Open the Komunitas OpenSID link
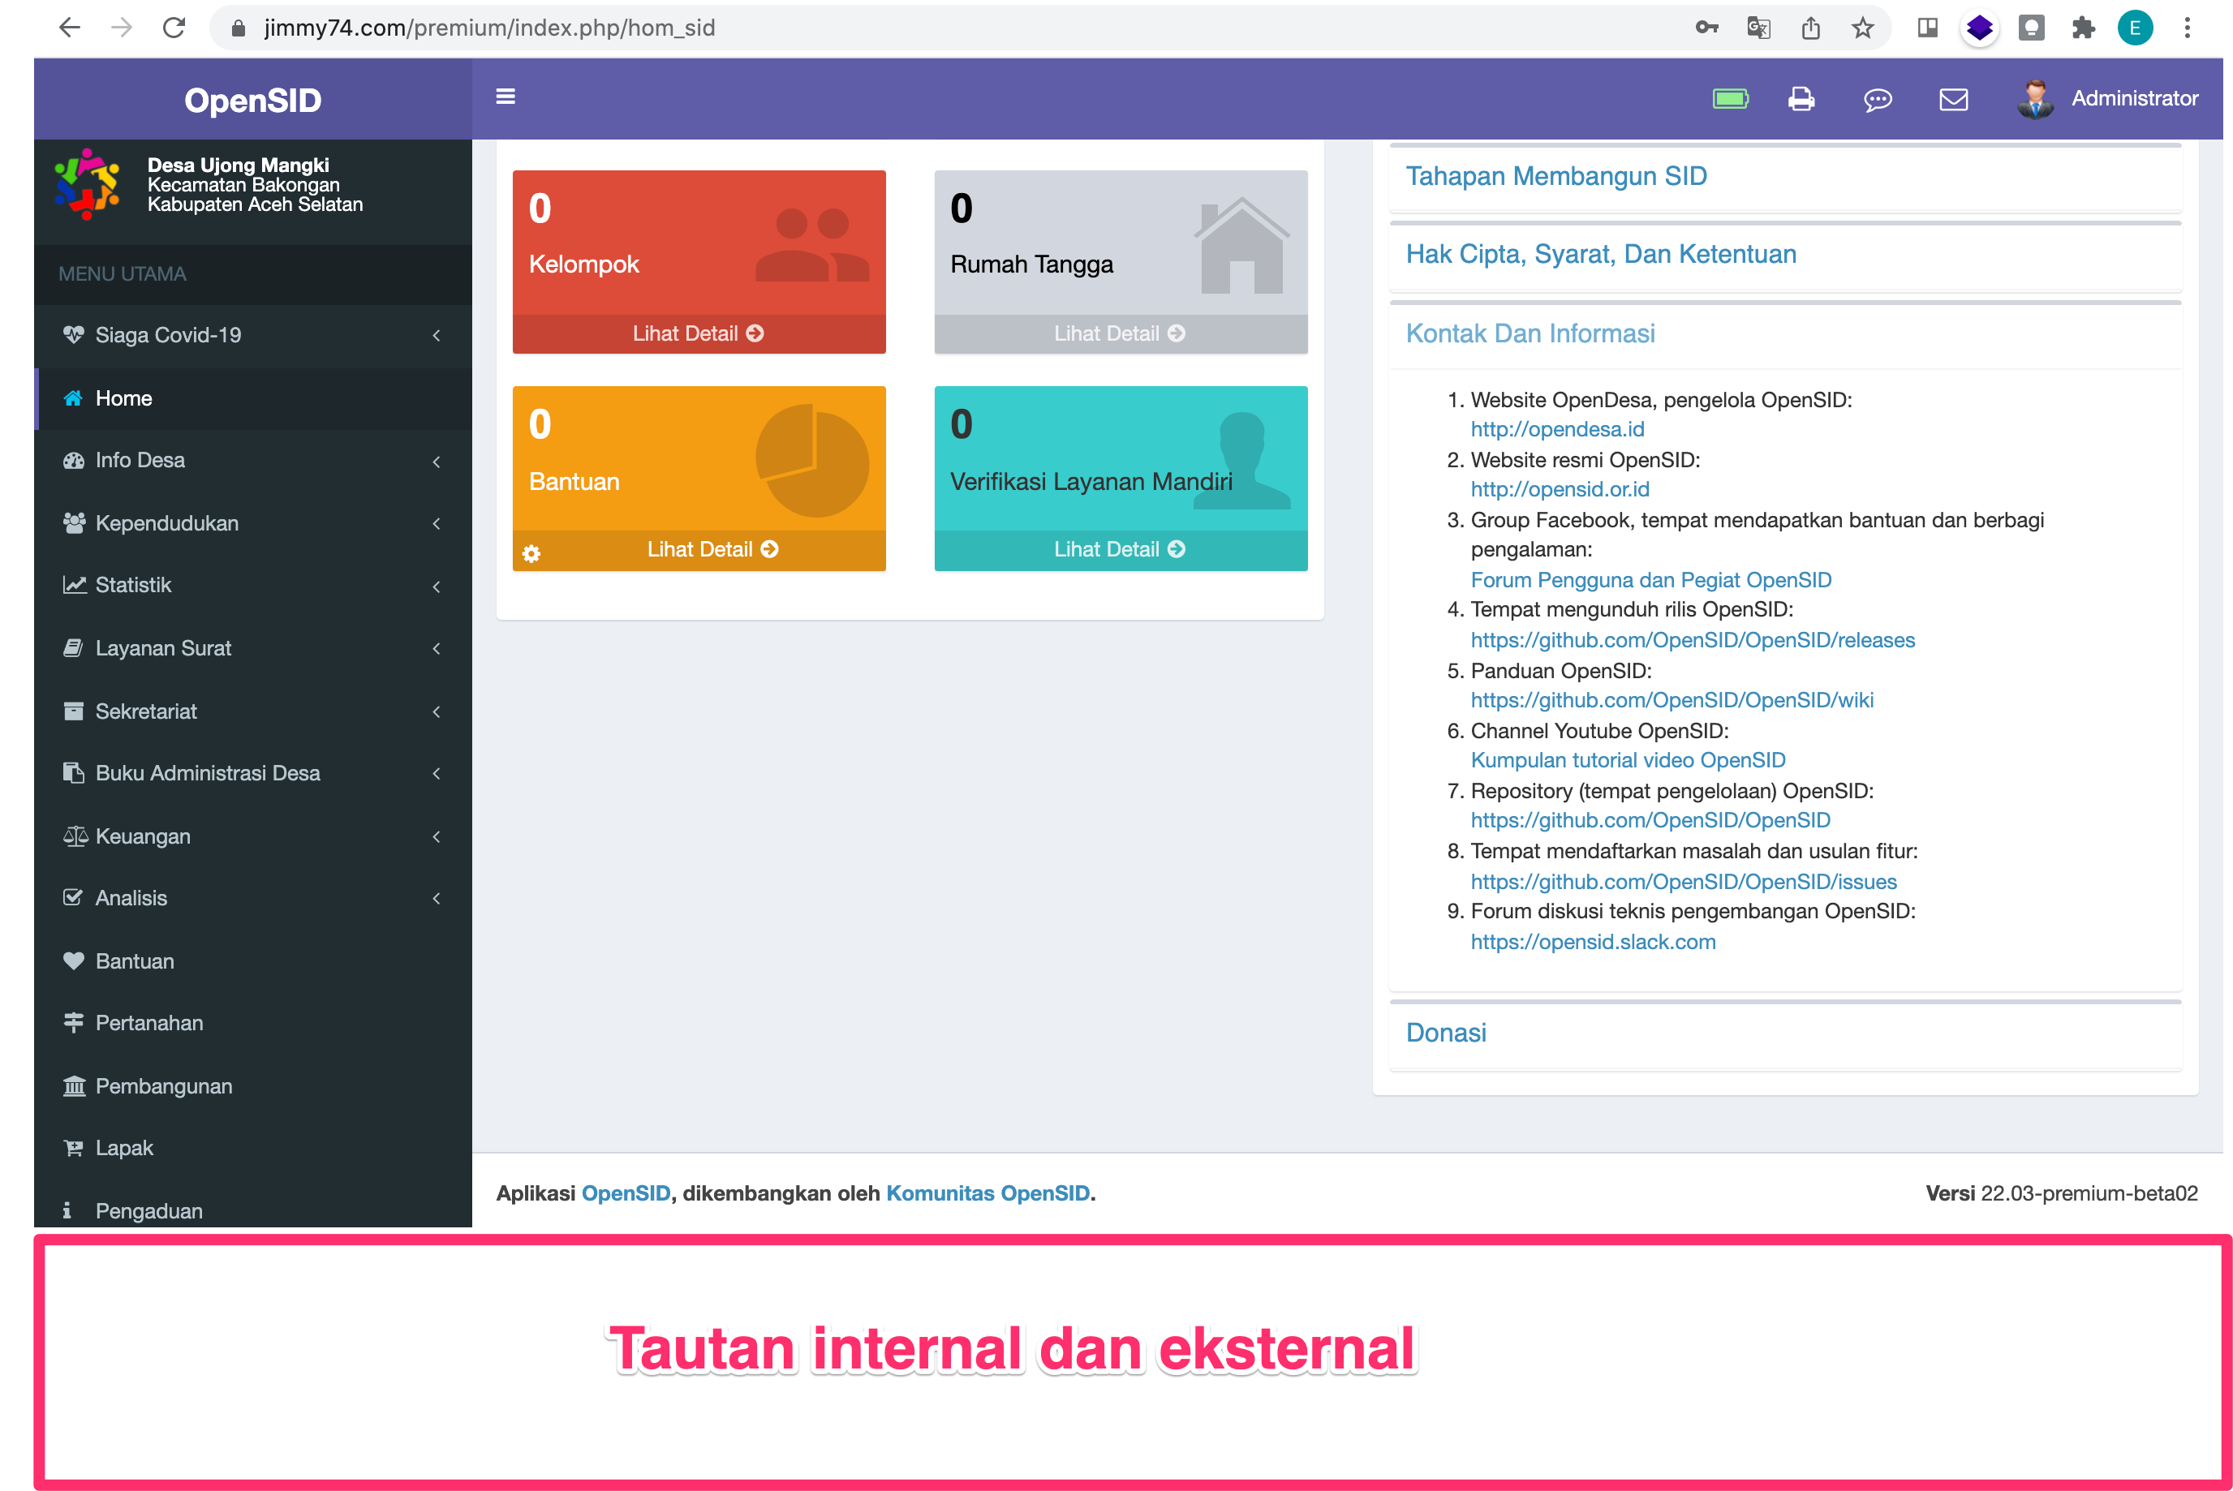Image resolution: width=2233 pixels, height=1491 pixels. click(x=987, y=1192)
